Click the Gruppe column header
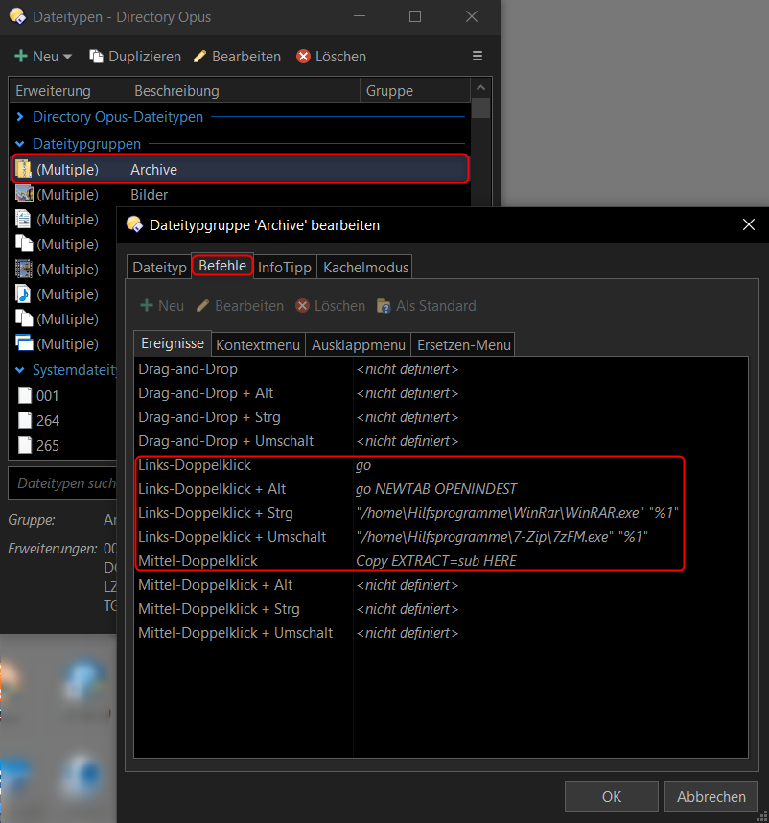The height and width of the screenshot is (823, 769). coord(415,91)
